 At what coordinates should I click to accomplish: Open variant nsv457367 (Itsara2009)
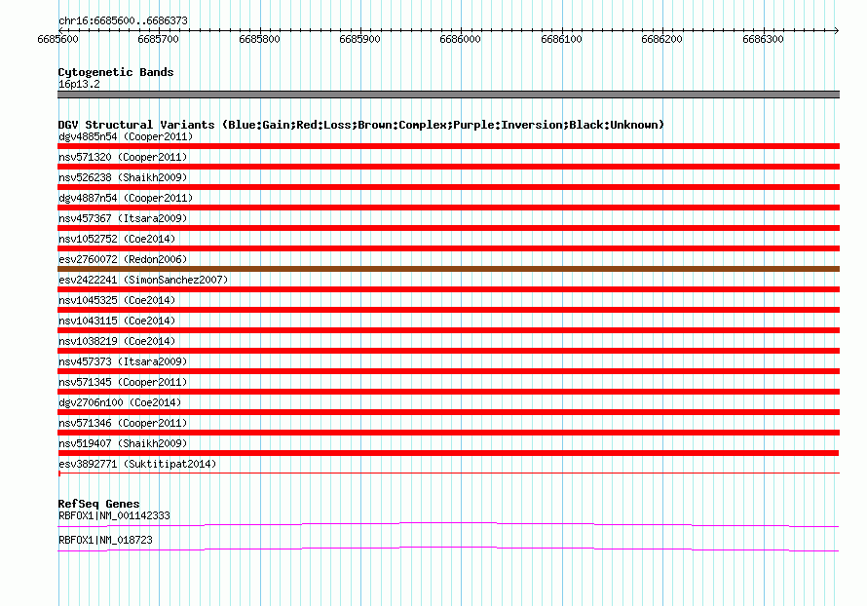[x=123, y=218]
